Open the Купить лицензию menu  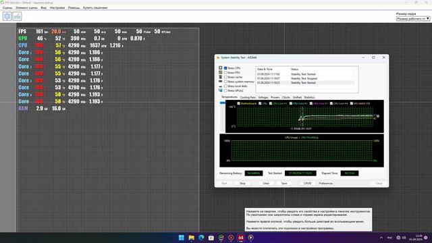(x=95, y=7)
